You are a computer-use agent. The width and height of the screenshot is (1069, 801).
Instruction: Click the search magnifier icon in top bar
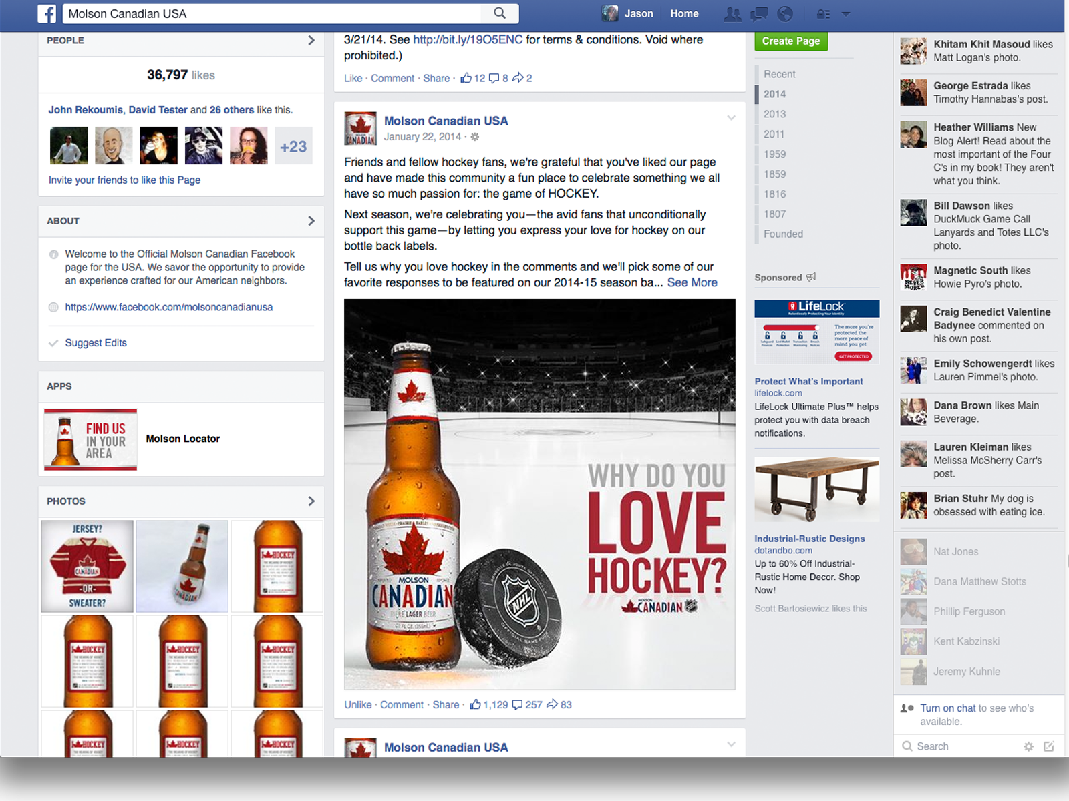point(500,13)
